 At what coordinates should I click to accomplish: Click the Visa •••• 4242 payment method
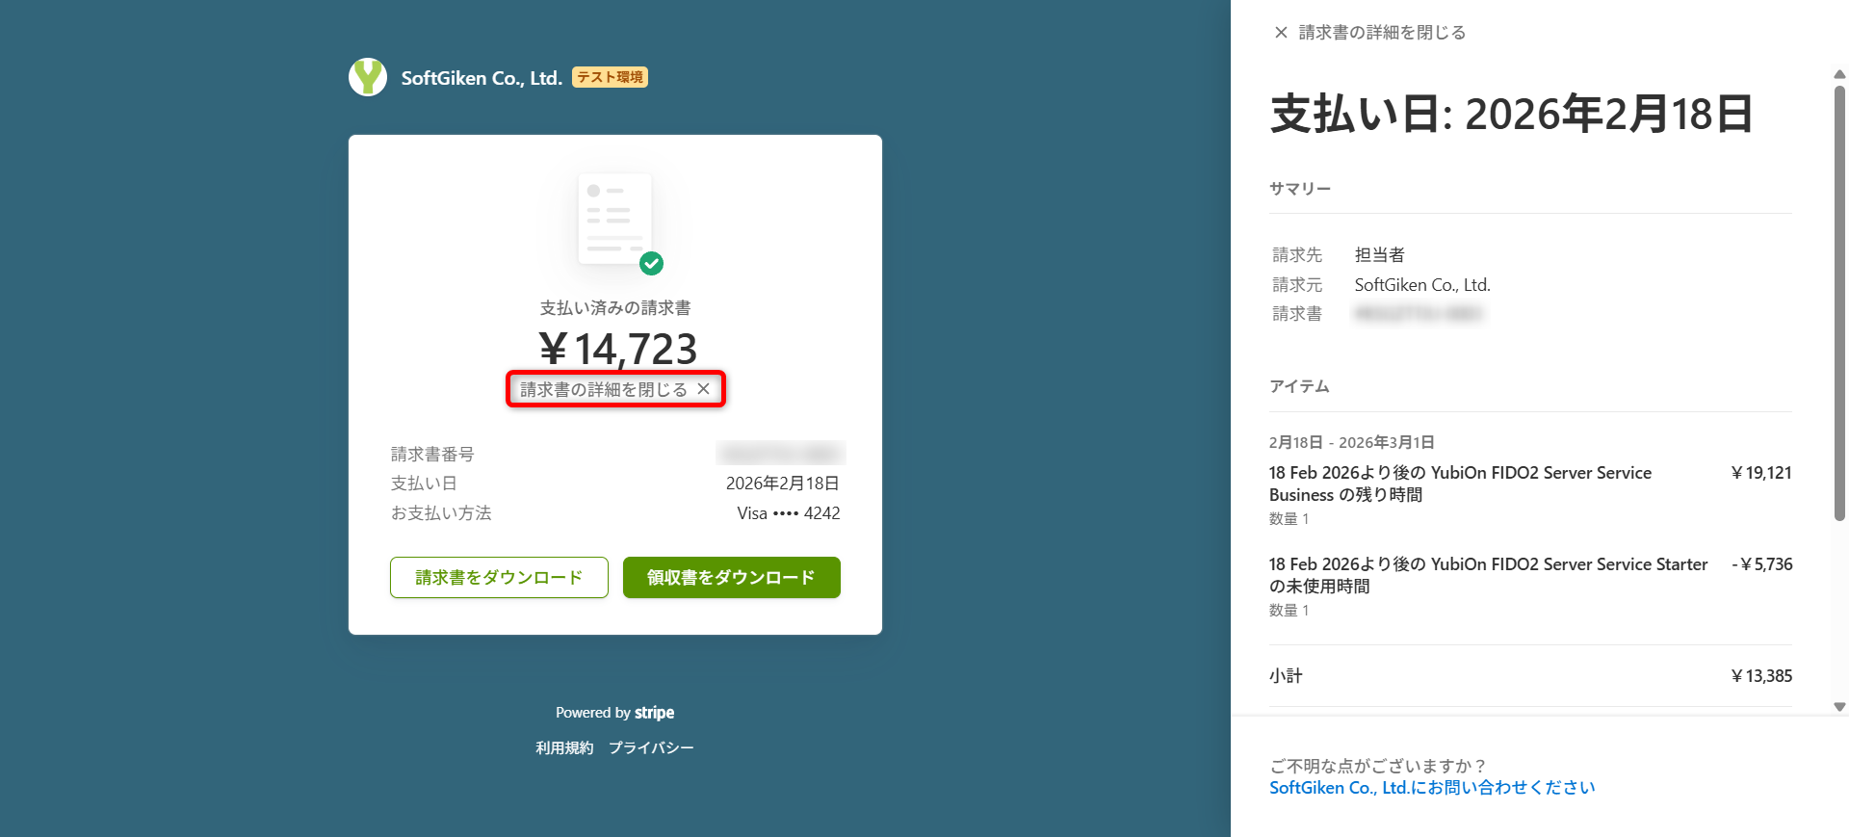click(789, 513)
